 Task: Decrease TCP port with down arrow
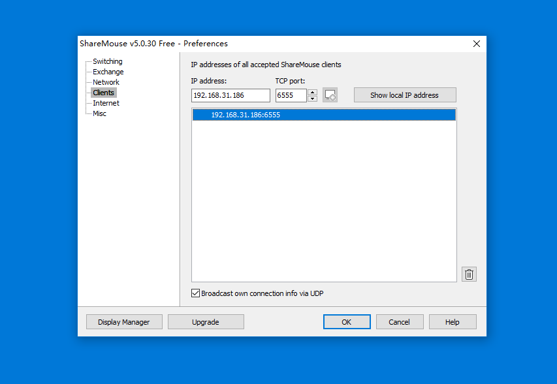[313, 98]
